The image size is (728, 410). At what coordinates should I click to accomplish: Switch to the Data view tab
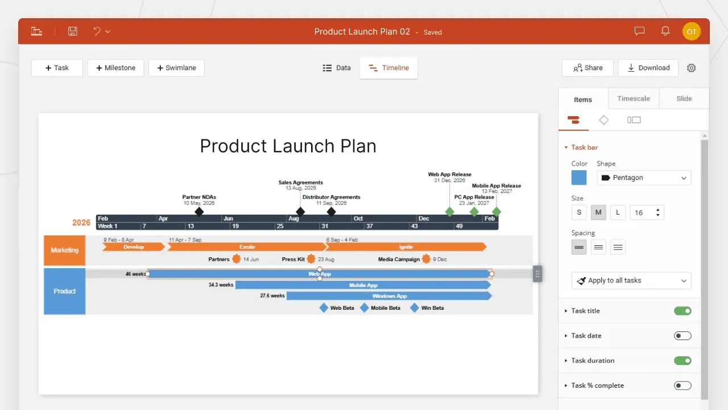tap(336, 68)
